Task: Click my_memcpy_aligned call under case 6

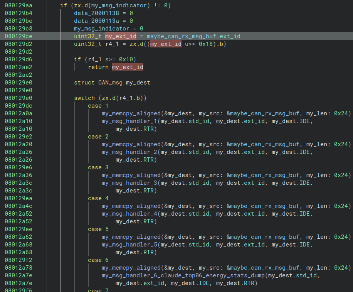Action: (131, 268)
